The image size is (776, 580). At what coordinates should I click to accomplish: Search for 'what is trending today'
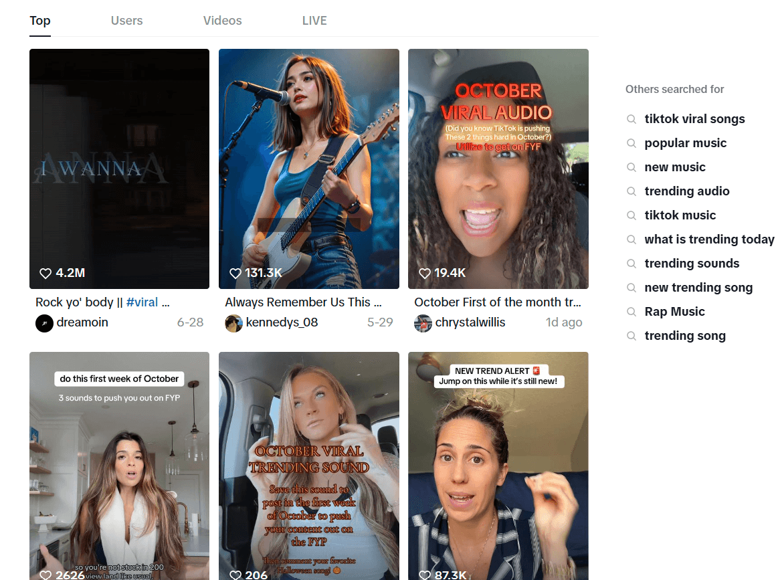tap(709, 239)
